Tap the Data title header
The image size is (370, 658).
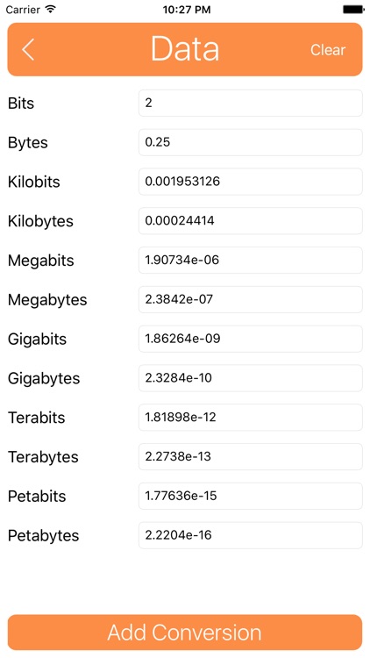(185, 49)
